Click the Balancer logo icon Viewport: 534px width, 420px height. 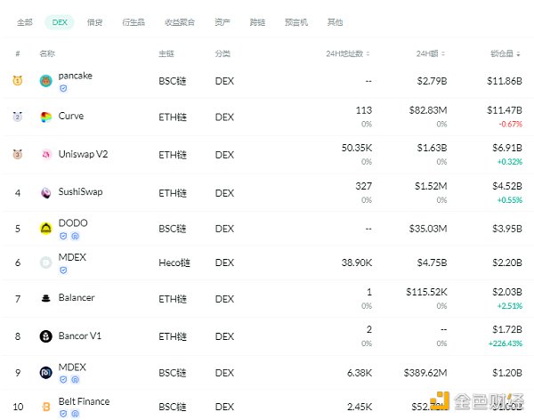[46, 298]
